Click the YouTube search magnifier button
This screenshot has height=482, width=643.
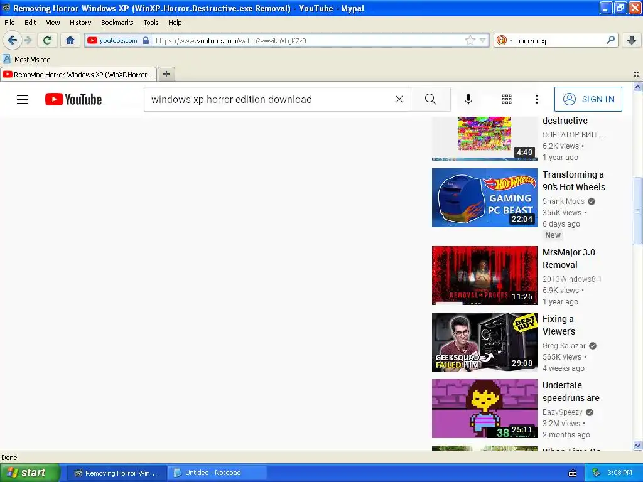pos(431,99)
